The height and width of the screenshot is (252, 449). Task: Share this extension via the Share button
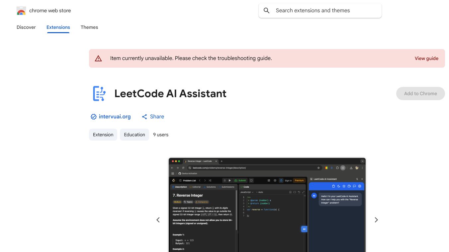(x=153, y=117)
